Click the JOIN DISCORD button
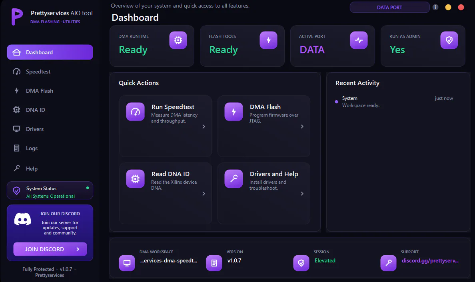This screenshot has height=282, width=475. [50, 249]
